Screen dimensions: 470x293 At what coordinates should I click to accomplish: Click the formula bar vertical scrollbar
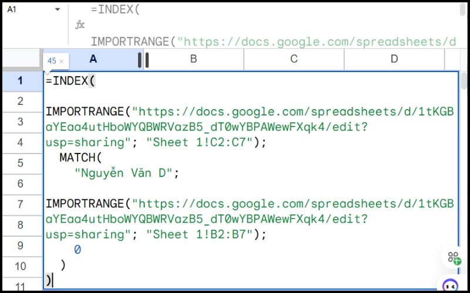pyautogui.click(x=463, y=12)
